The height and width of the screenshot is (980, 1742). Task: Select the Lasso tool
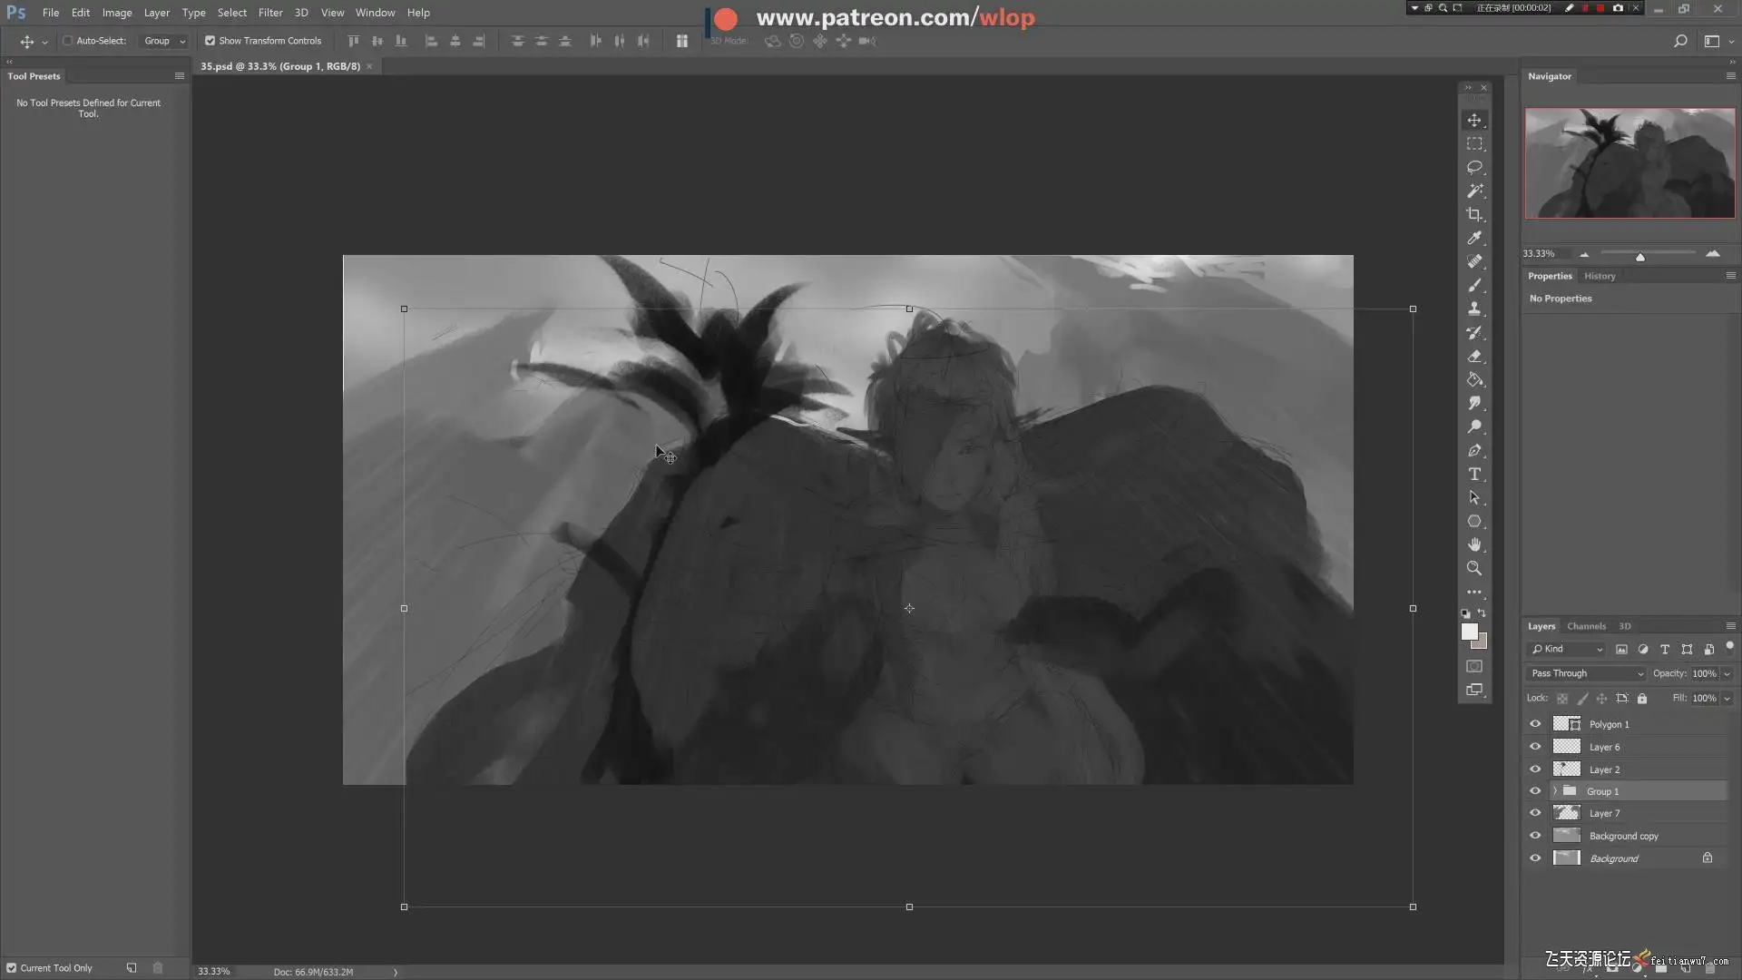coord(1474,168)
